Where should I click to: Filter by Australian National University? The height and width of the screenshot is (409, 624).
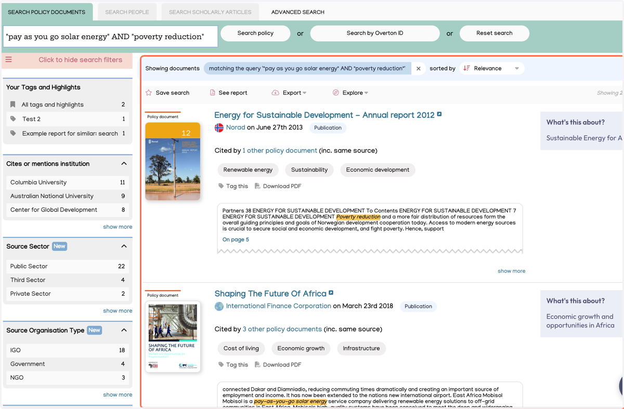coord(68,196)
